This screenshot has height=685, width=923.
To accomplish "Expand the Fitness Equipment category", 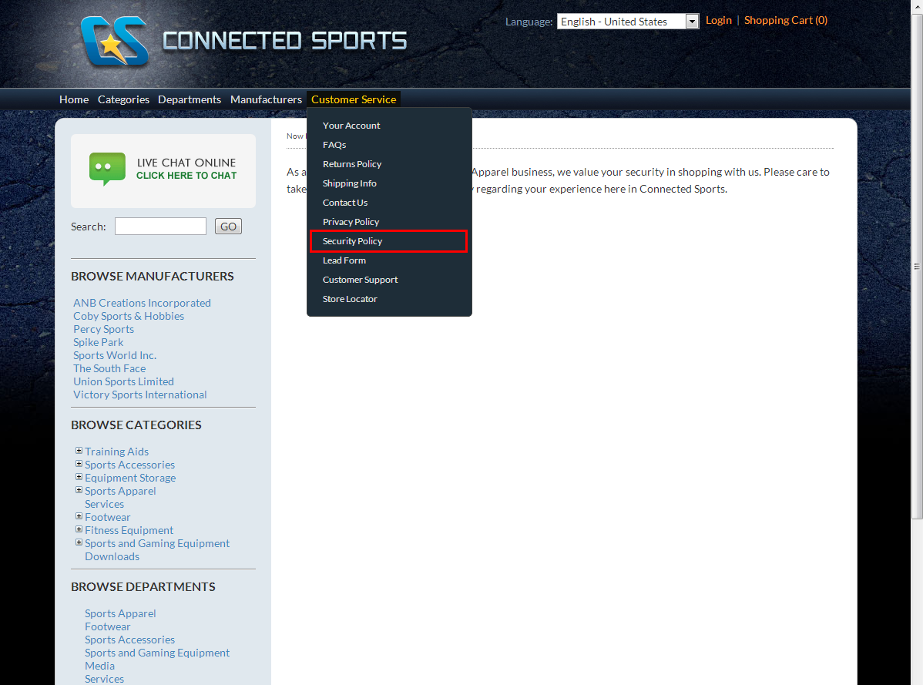I will [79, 529].
